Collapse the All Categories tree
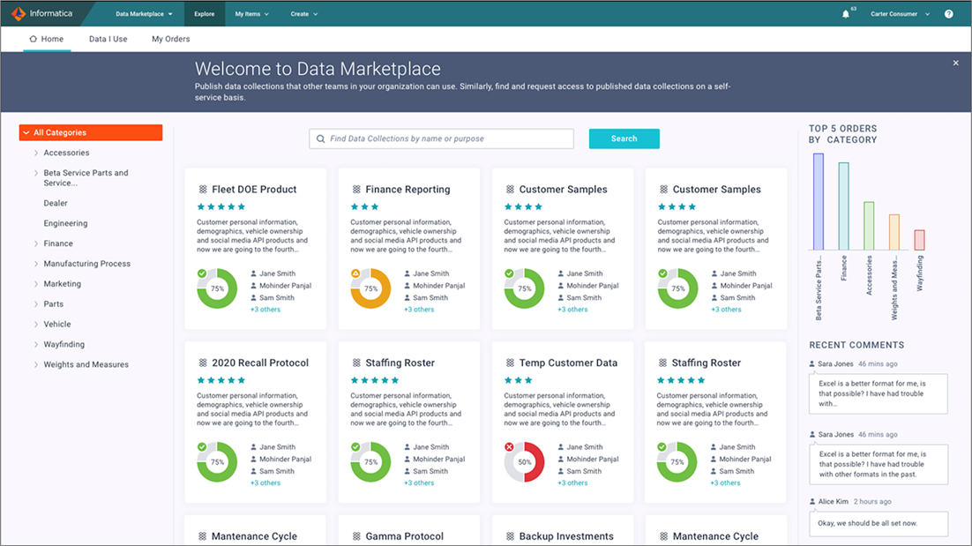972x546 pixels. coord(26,132)
